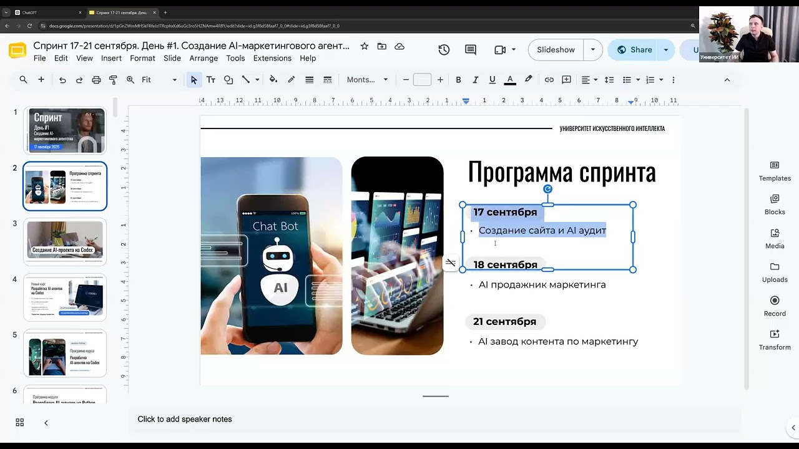Collapse the filmstrip panel
This screenshot has width=799, height=449.
coord(46,423)
